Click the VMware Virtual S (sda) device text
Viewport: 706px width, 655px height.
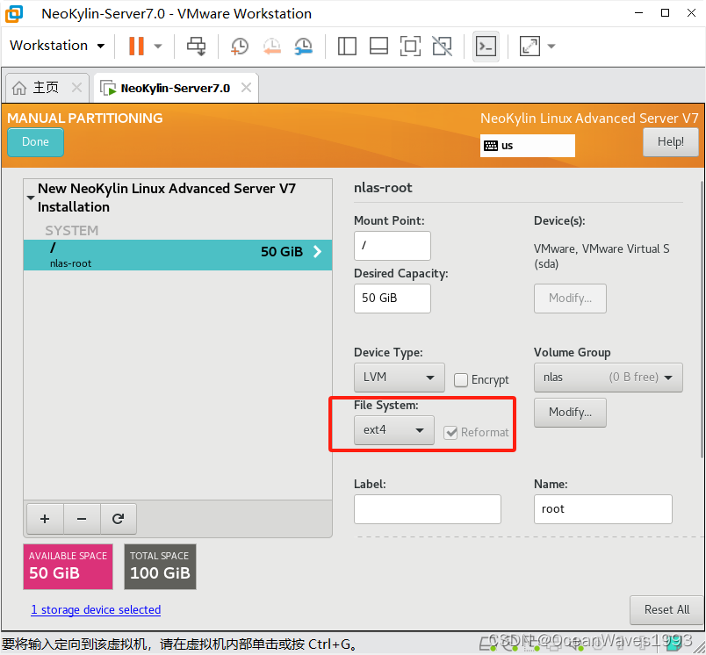point(602,256)
